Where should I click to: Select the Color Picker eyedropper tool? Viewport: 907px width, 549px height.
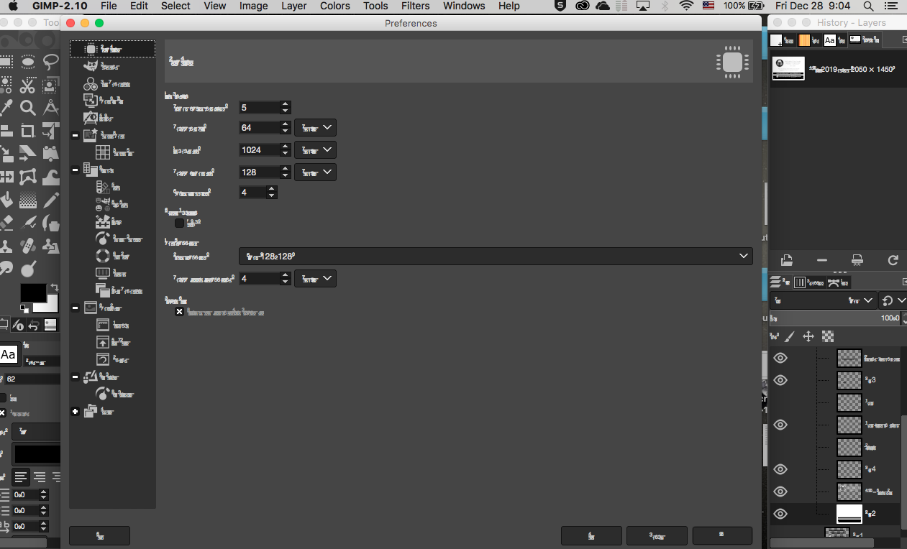click(x=6, y=108)
